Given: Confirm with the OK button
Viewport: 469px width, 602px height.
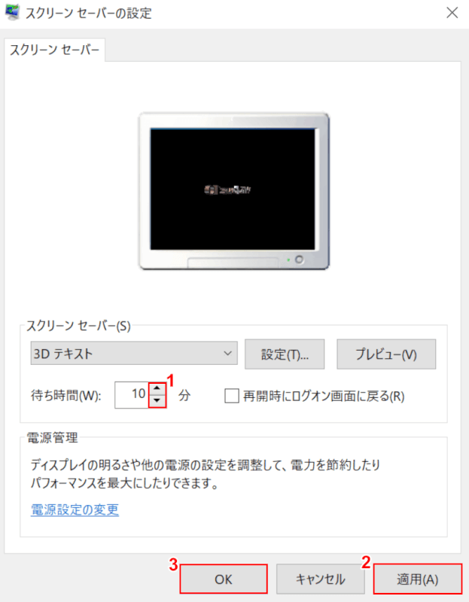Looking at the screenshot, I should (224, 579).
